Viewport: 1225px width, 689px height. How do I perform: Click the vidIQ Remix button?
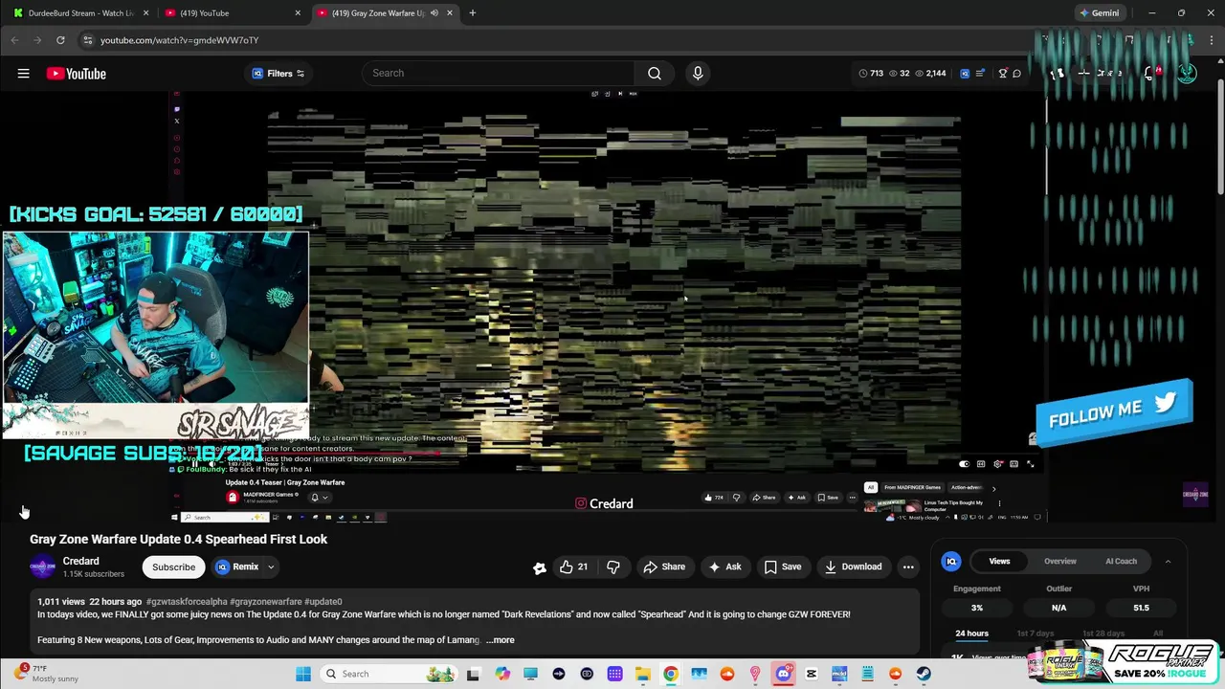coord(237,567)
